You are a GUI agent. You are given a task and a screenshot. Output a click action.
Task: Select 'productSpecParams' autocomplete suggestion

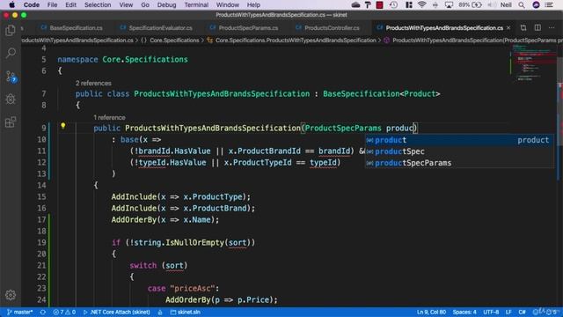click(x=458, y=163)
